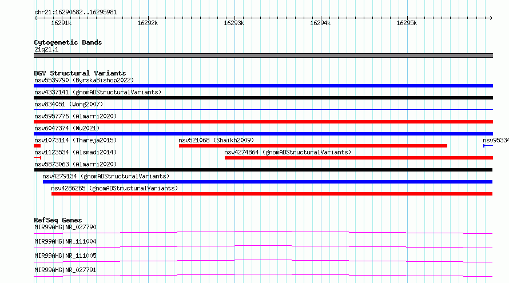509x283 pixels.
Task: Open the DGV Structural Variants track title
Action: pyautogui.click(x=80, y=73)
